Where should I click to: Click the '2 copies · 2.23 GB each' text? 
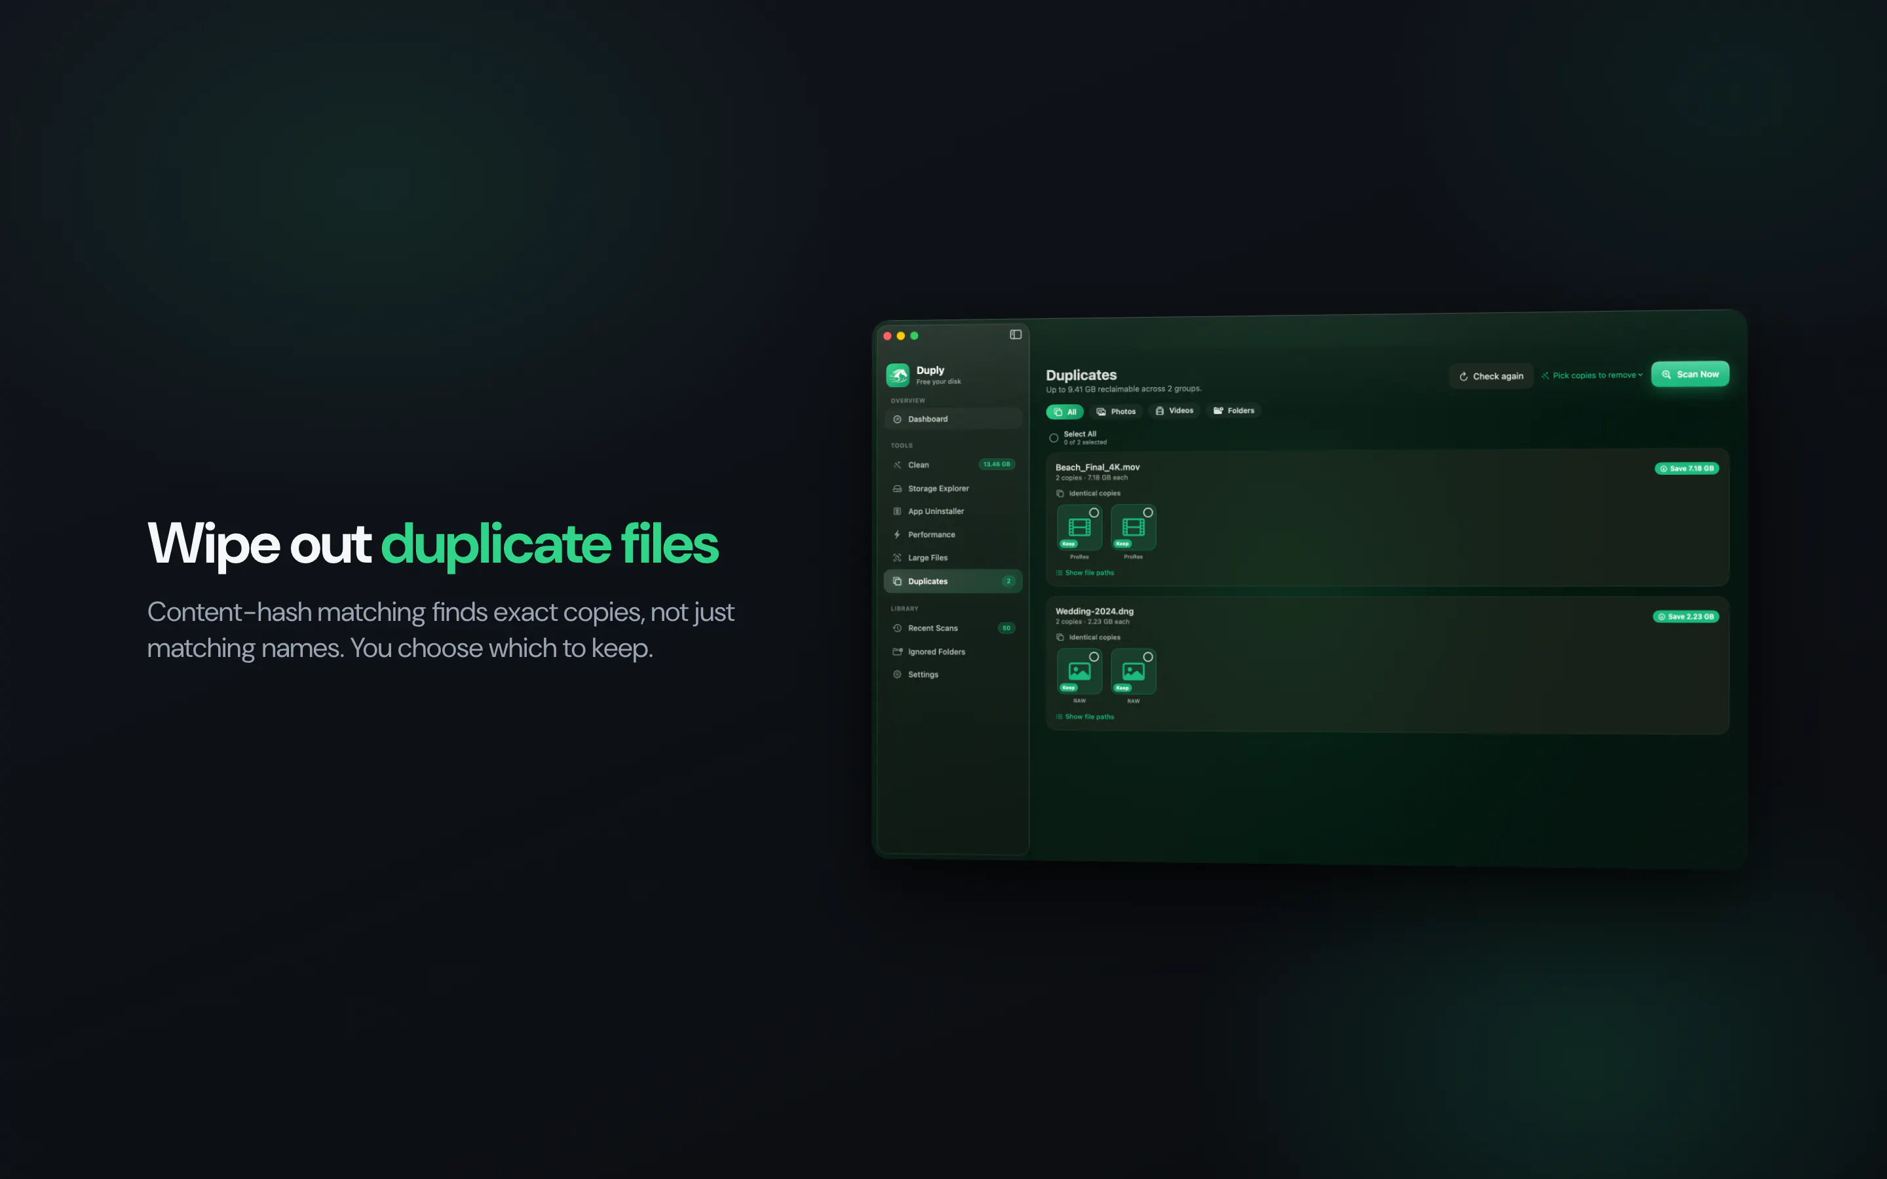(x=1092, y=622)
